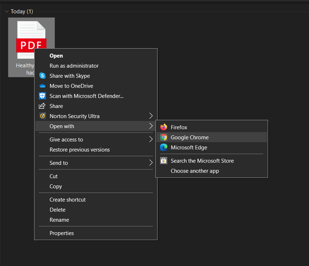This screenshot has height=266, width=309.
Task: Open the PDF with Microsoft Edge
Action: (x=212, y=147)
